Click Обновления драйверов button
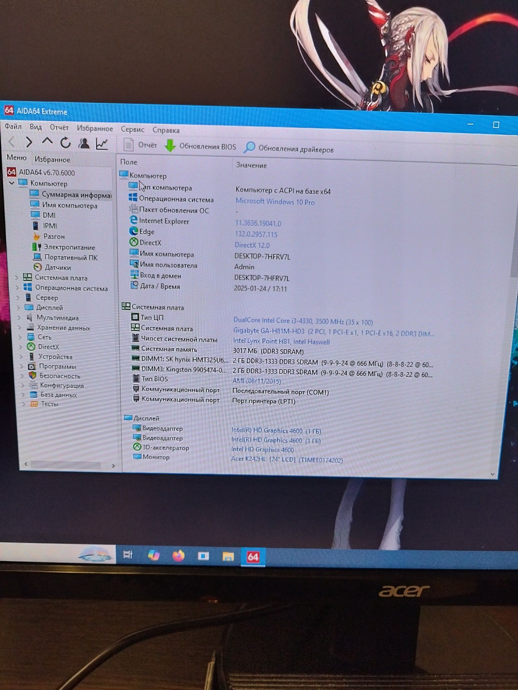518x690 pixels. tap(289, 149)
